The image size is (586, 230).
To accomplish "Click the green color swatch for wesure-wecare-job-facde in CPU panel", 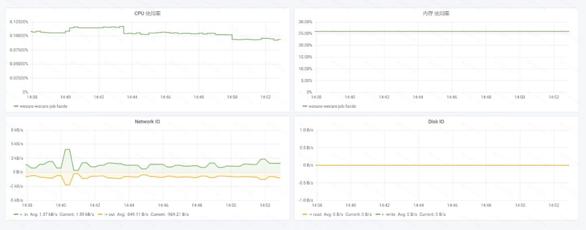I will (x=16, y=106).
